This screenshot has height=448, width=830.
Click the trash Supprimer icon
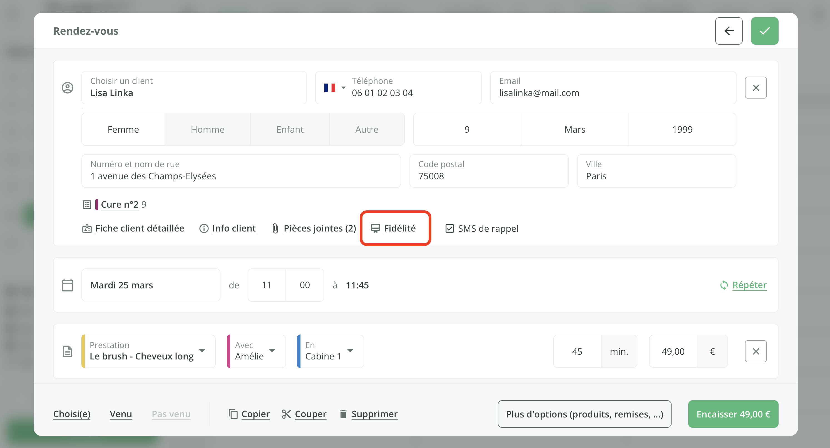coord(343,414)
